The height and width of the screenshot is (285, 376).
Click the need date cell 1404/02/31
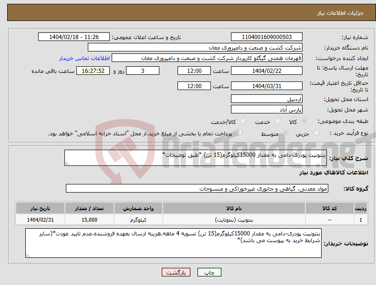(40, 220)
